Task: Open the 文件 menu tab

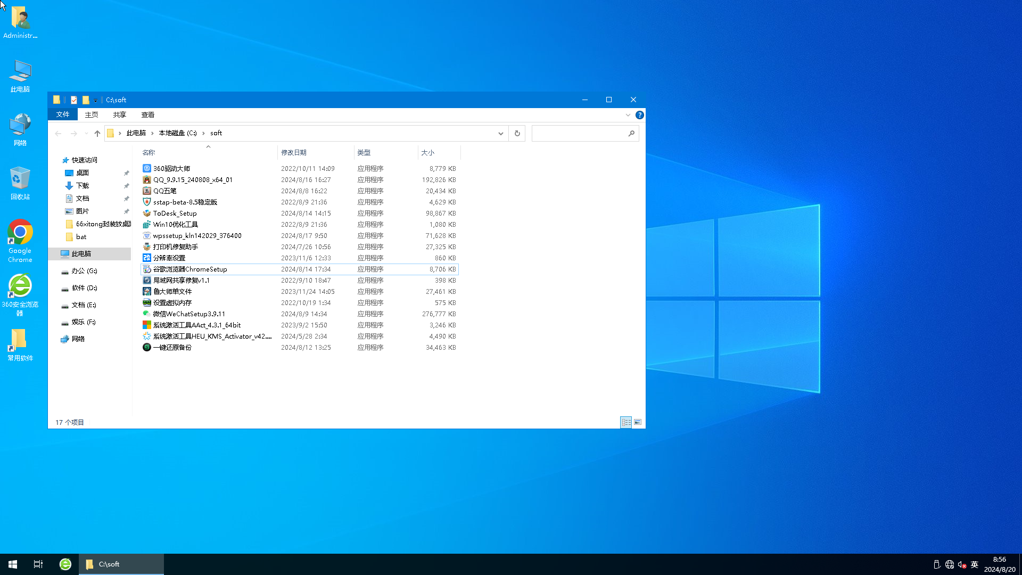Action: (x=63, y=114)
